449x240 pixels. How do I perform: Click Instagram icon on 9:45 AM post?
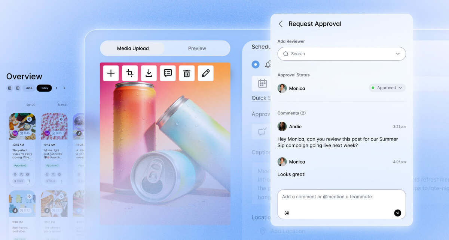click(x=48, y=133)
